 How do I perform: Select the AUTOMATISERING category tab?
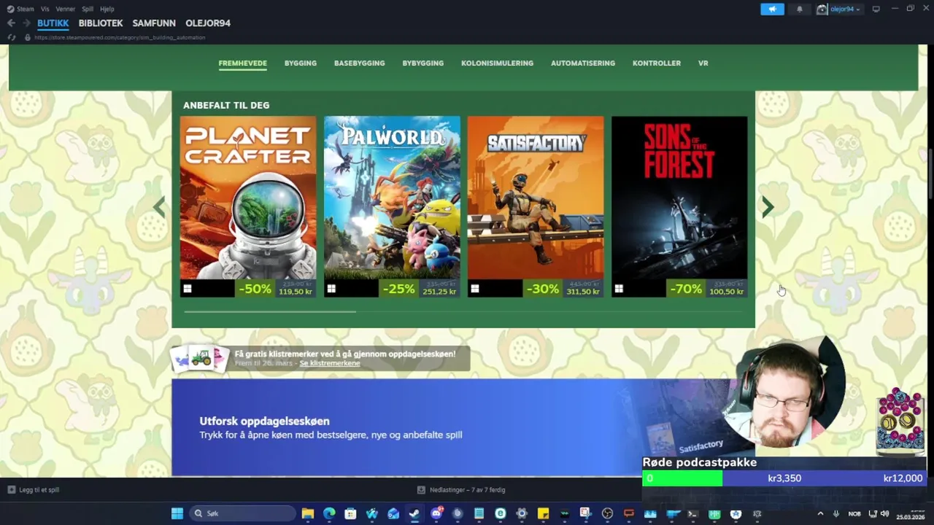[583, 63]
